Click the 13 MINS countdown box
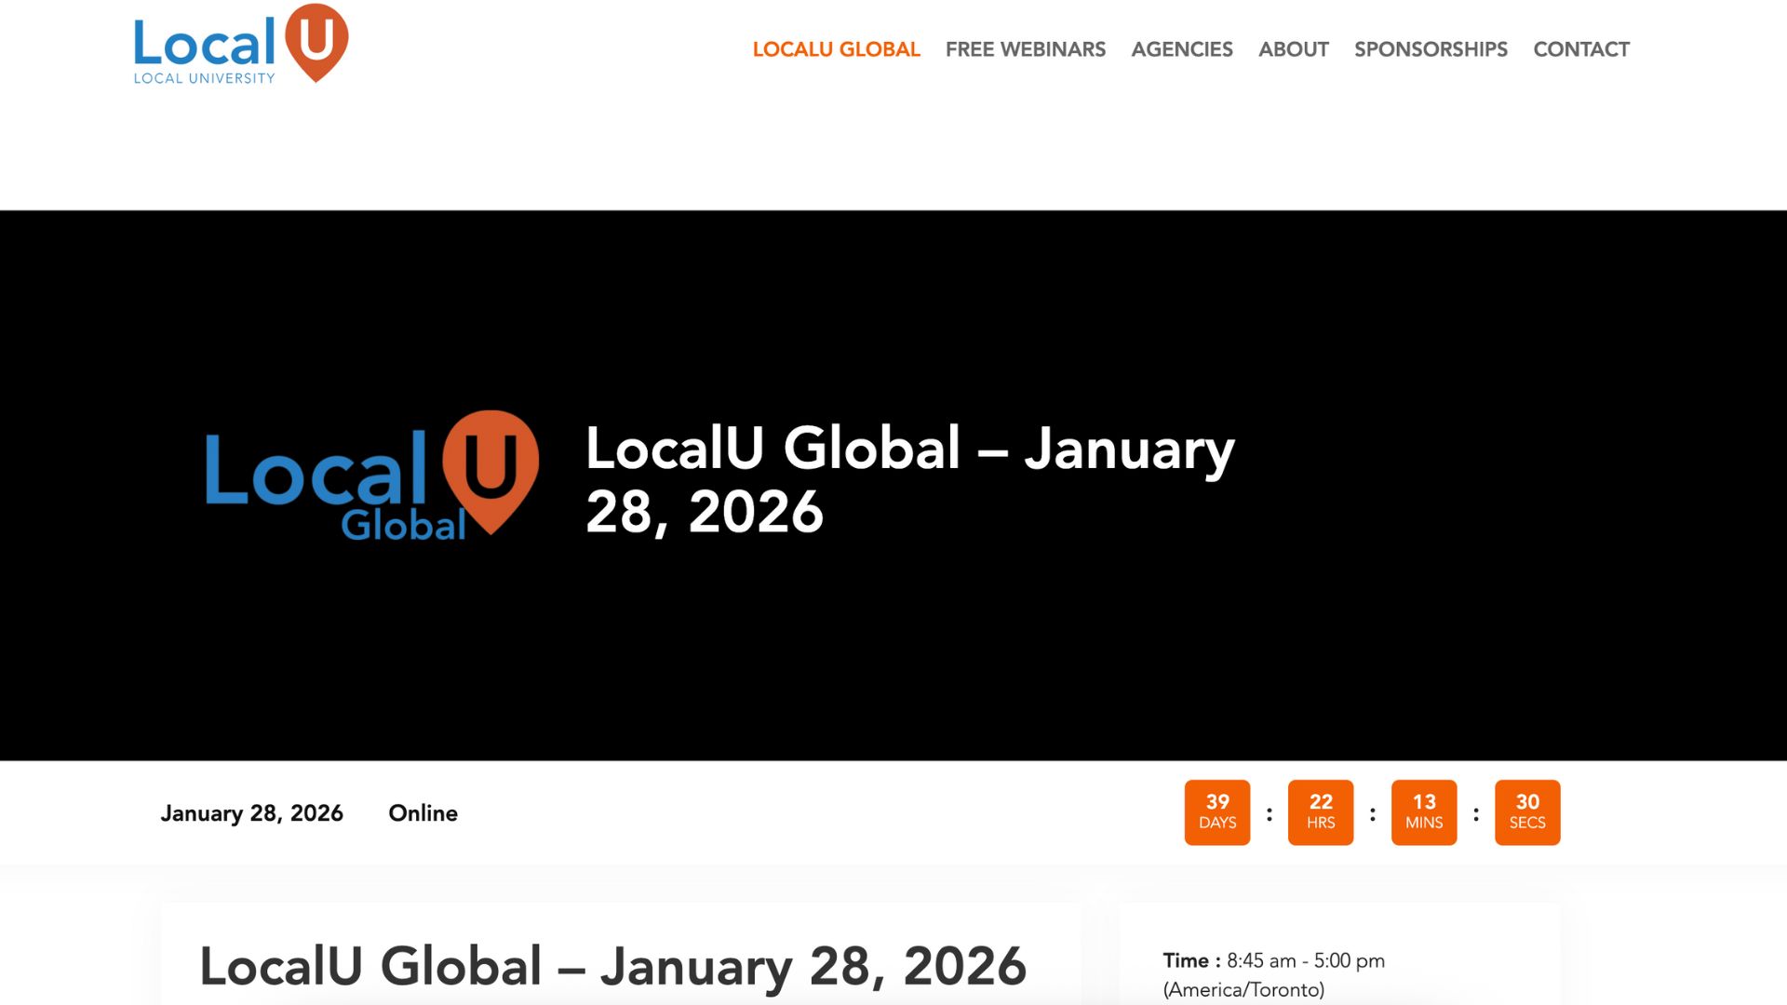Screen dimensions: 1787x1005 coord(1423,811)
